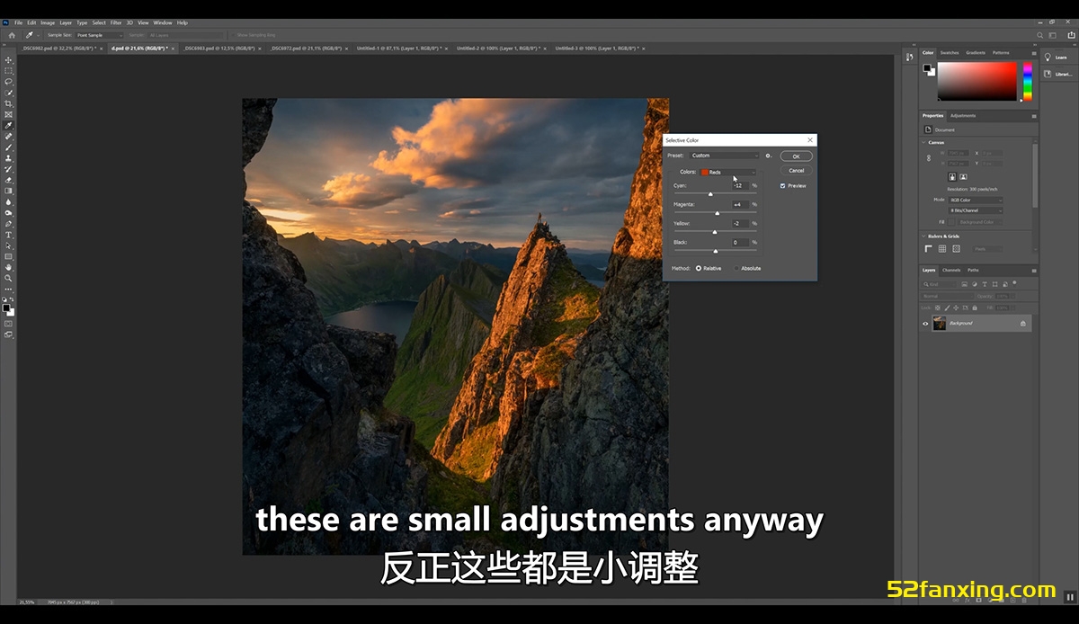Click the foreground color swatch in Color panel
Image resolution: width=1079 pixels, height=624 pixels.
(x=927, y=67)
